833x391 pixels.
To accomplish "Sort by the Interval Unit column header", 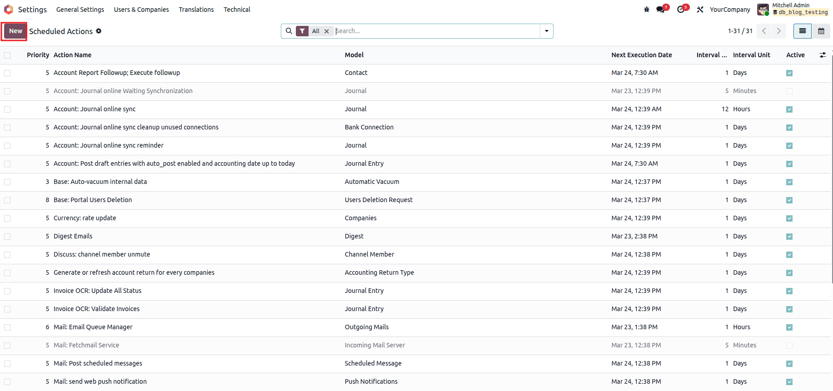I will (x=751, y=55).
